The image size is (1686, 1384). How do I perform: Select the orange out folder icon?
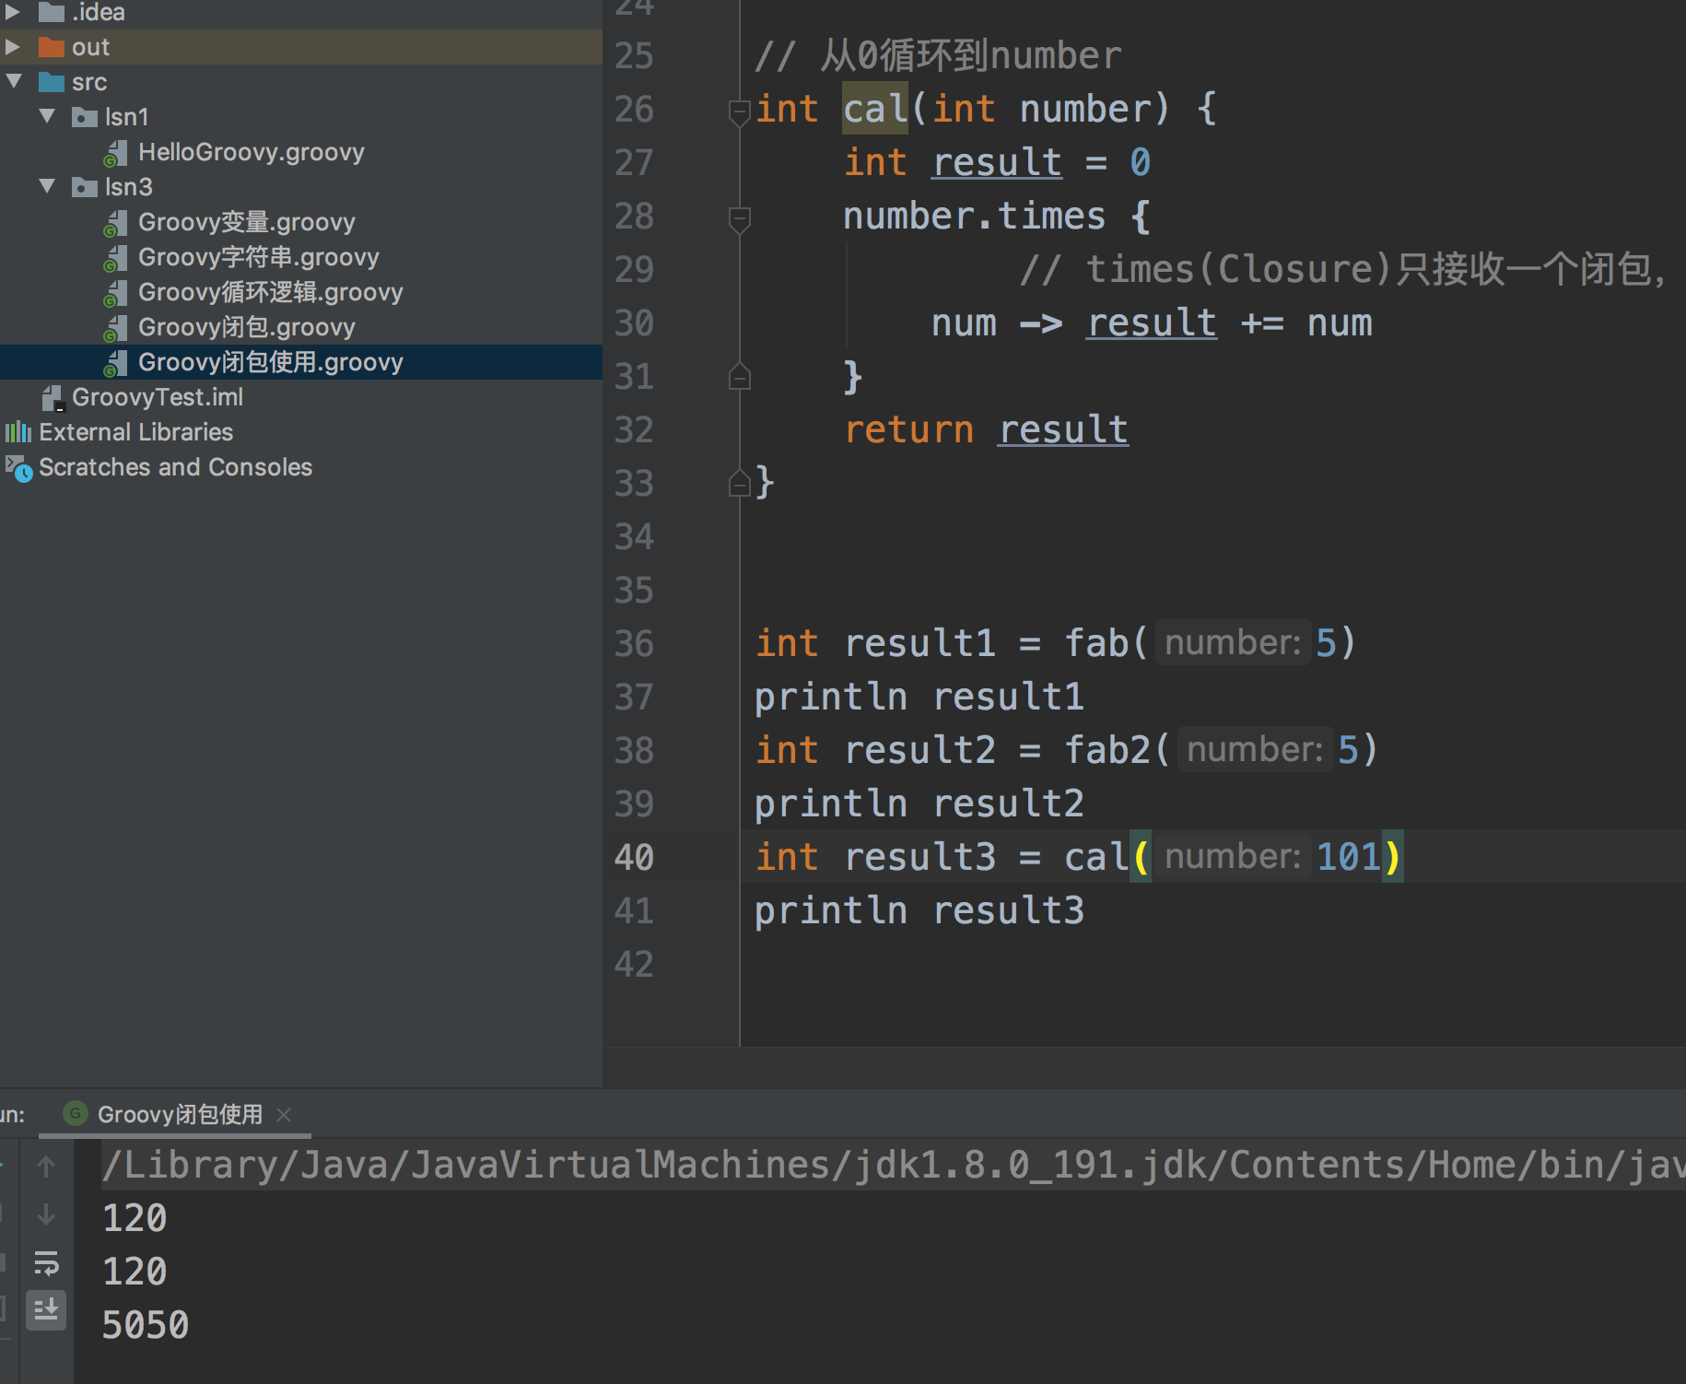pyautogui.click(x=52, y=47)
